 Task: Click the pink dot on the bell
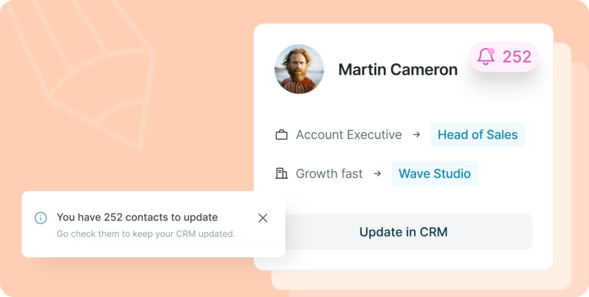pos(491,51)
